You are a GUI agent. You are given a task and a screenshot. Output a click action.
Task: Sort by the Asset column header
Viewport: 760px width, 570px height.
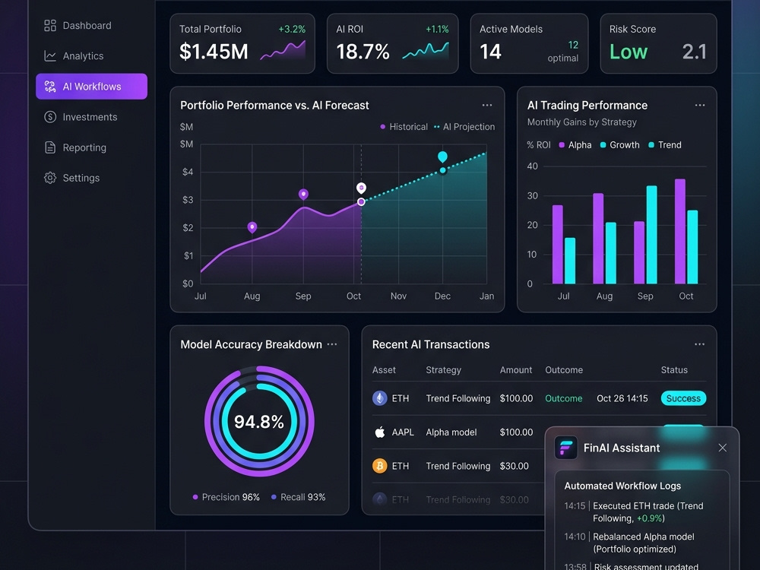[x=384, y=370]
